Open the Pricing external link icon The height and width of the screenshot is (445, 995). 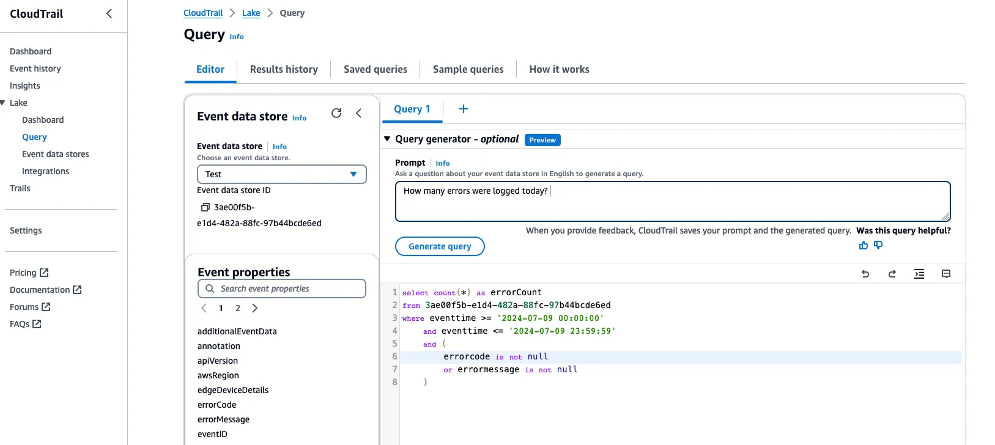44,273
